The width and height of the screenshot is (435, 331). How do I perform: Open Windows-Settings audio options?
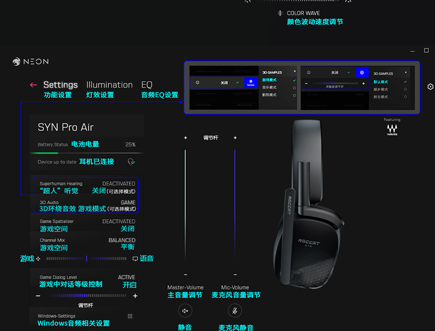[x=86, y=319]
